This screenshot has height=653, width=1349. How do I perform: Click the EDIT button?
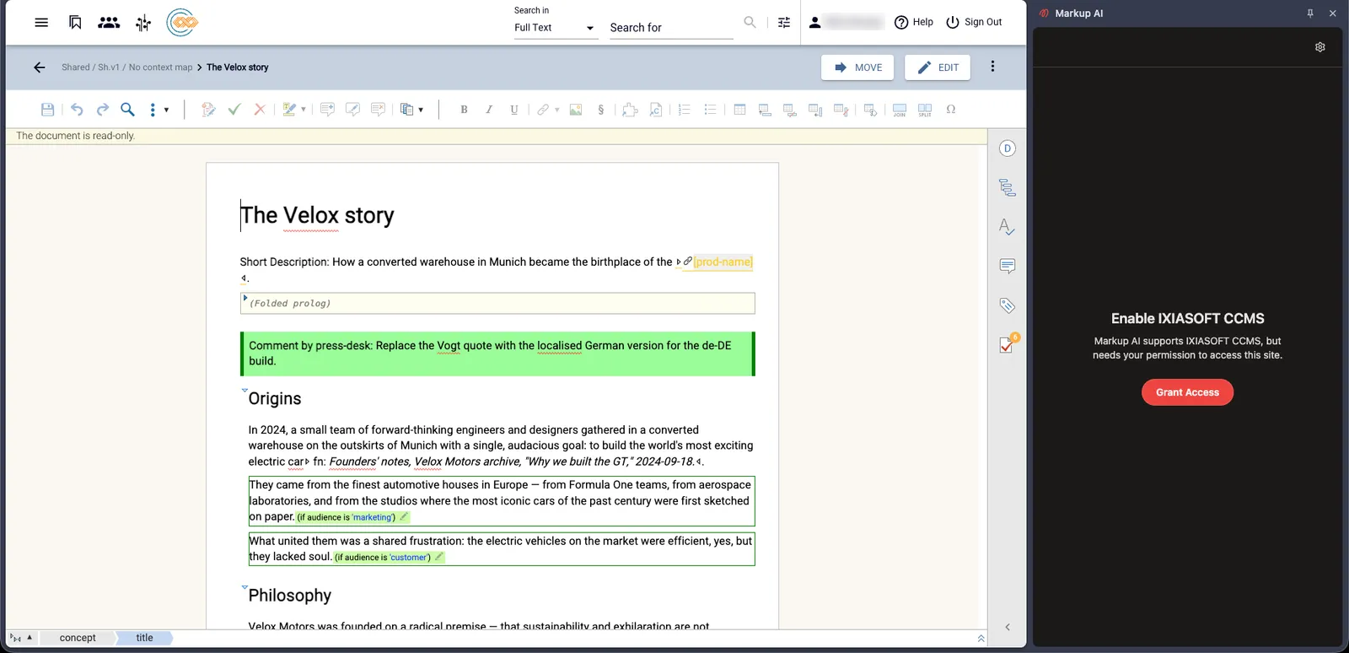[938, 67]
